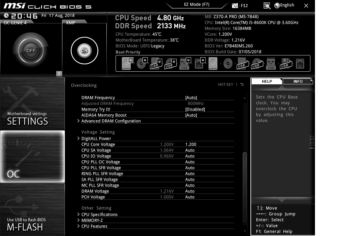Select the UEFI USB key boot icon
354x236 pixels.
tap(185, 63)
